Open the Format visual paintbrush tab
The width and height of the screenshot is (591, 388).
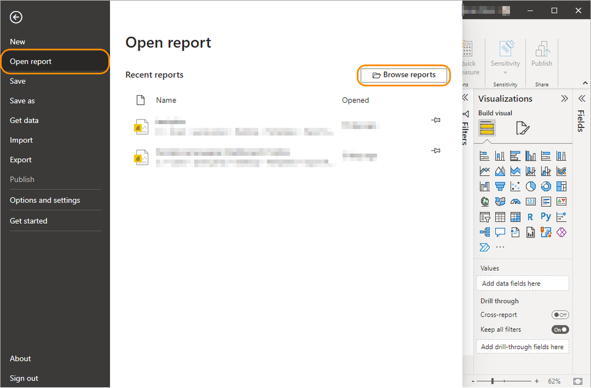(x=522, y=128)
